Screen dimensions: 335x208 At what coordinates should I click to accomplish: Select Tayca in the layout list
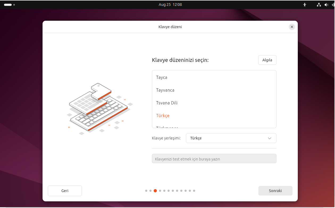coord(214,77)
